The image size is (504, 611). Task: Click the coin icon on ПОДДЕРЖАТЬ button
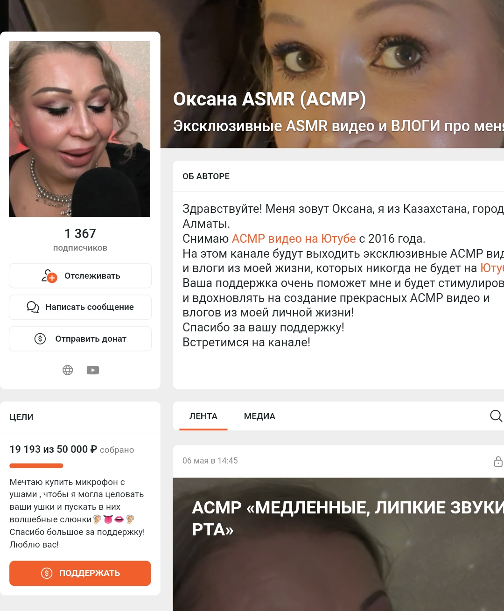coord(47,573)
